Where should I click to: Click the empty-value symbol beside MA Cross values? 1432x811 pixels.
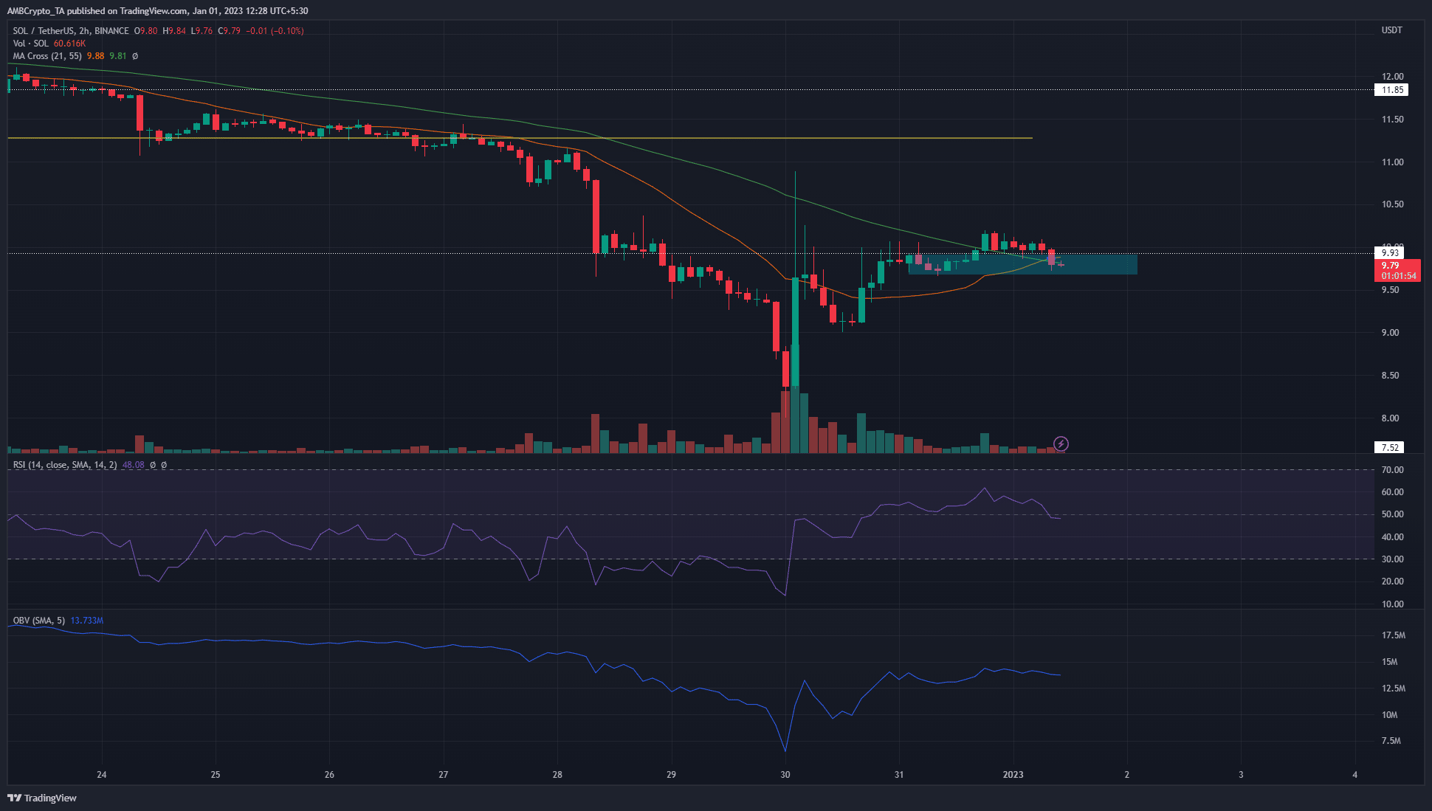pos(135,56)
